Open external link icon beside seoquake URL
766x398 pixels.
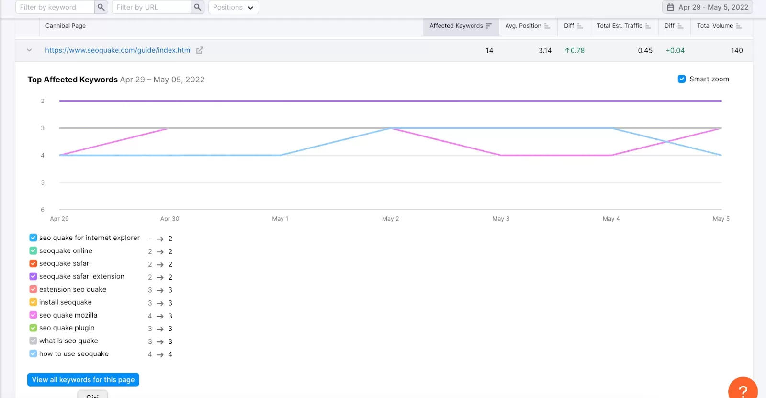click(200, 50)
